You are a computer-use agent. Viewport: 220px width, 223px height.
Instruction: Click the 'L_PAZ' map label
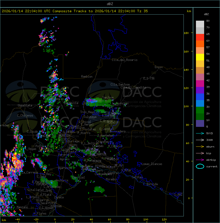coord(179,195)
